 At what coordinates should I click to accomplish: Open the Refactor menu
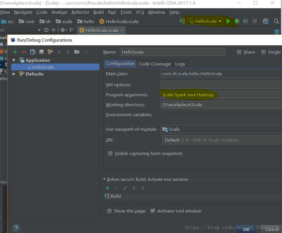(x=80, y=12)
